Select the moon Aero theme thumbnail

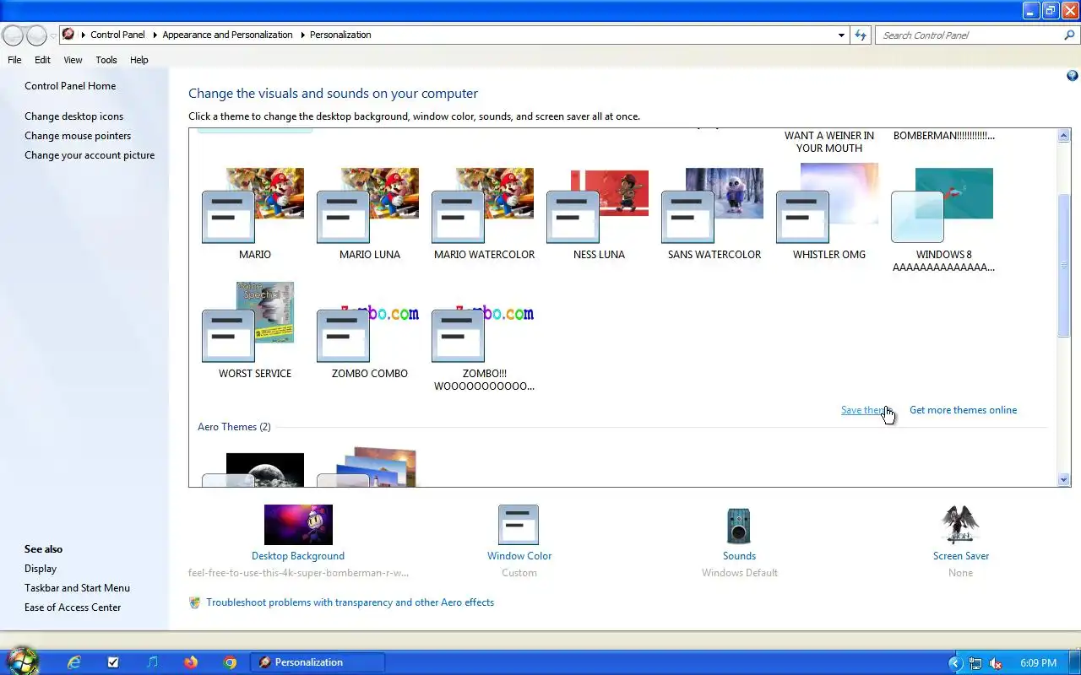253,470
